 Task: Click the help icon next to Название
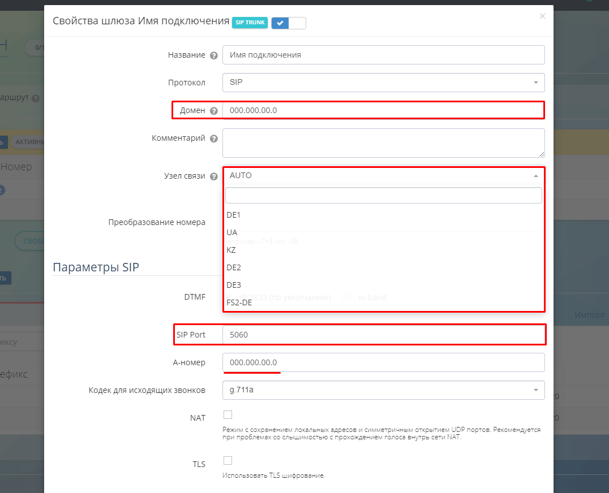click(x=213, y=55)
